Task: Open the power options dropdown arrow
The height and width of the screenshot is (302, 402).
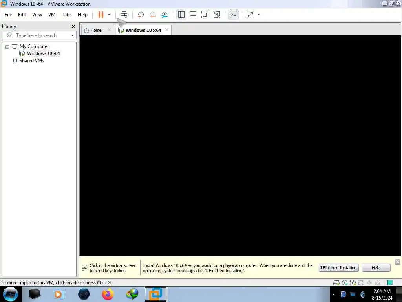Action: click(109, 15)
